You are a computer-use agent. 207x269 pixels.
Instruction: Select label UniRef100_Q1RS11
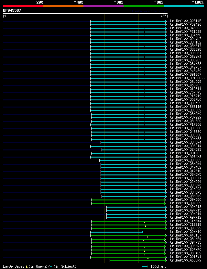tap(186, 89)
